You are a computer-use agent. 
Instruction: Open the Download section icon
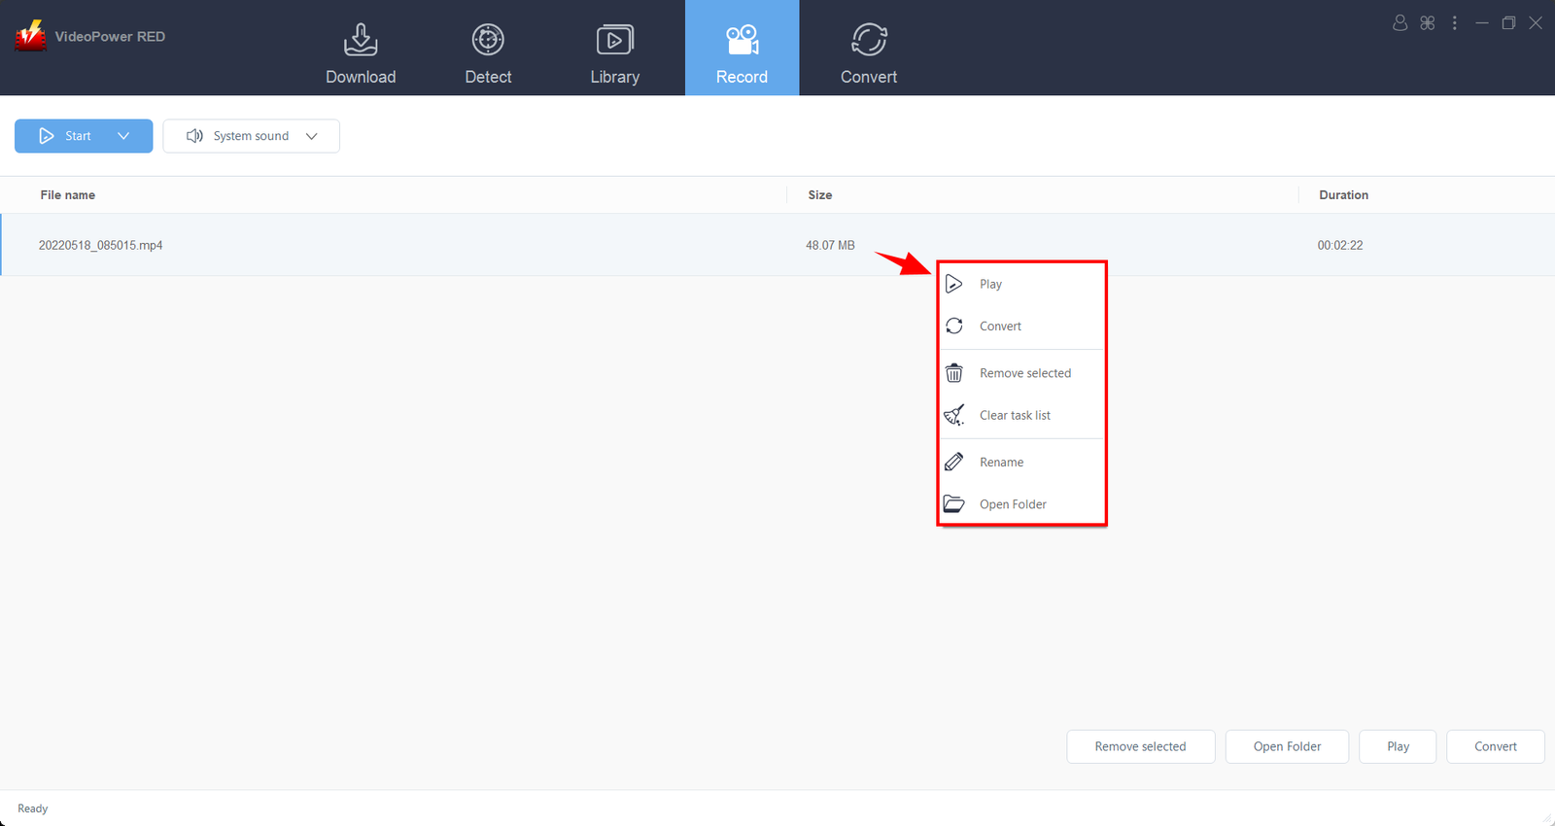[361, 40]
